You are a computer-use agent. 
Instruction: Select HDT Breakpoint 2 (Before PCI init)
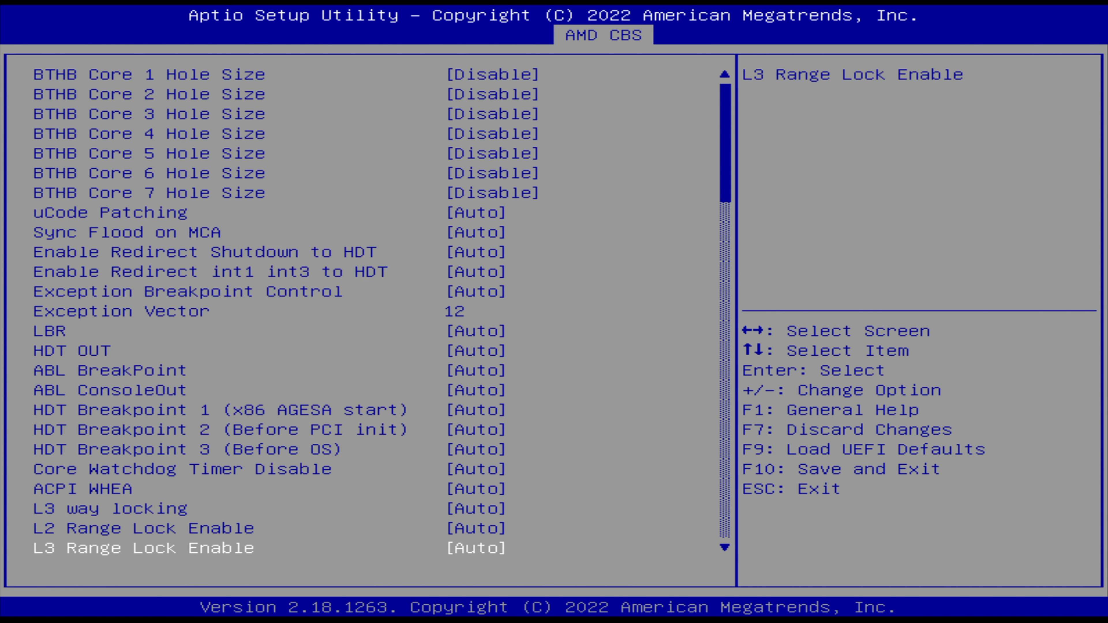tap(269, 430)
